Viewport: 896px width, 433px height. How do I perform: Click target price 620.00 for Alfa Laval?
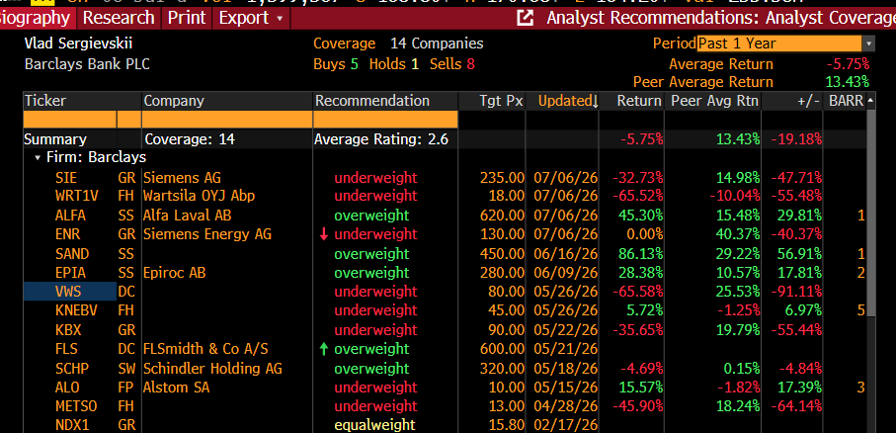point(502,216)
